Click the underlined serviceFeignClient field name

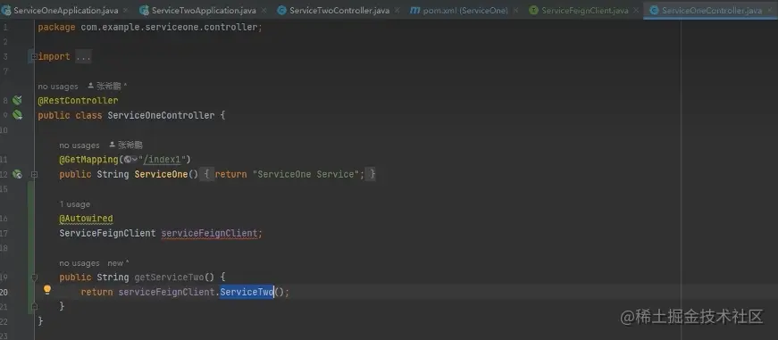pyautogui.click(x=209, y=233)
